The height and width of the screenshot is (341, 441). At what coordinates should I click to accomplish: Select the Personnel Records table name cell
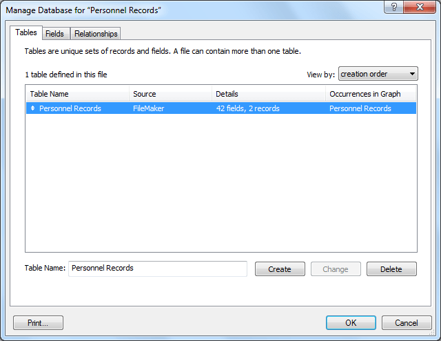(x=70, y=108)
